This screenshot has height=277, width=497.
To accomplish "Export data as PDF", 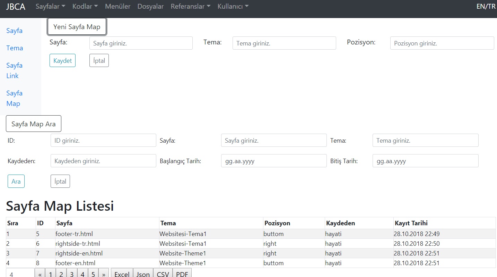I will (x=182, y=274).
